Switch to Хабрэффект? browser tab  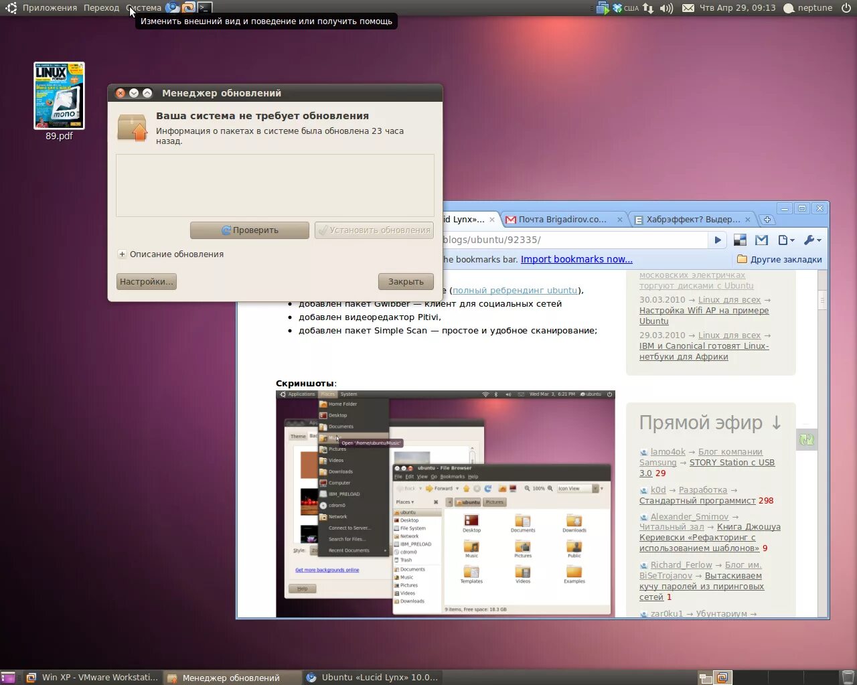click(x=693, y=220)
